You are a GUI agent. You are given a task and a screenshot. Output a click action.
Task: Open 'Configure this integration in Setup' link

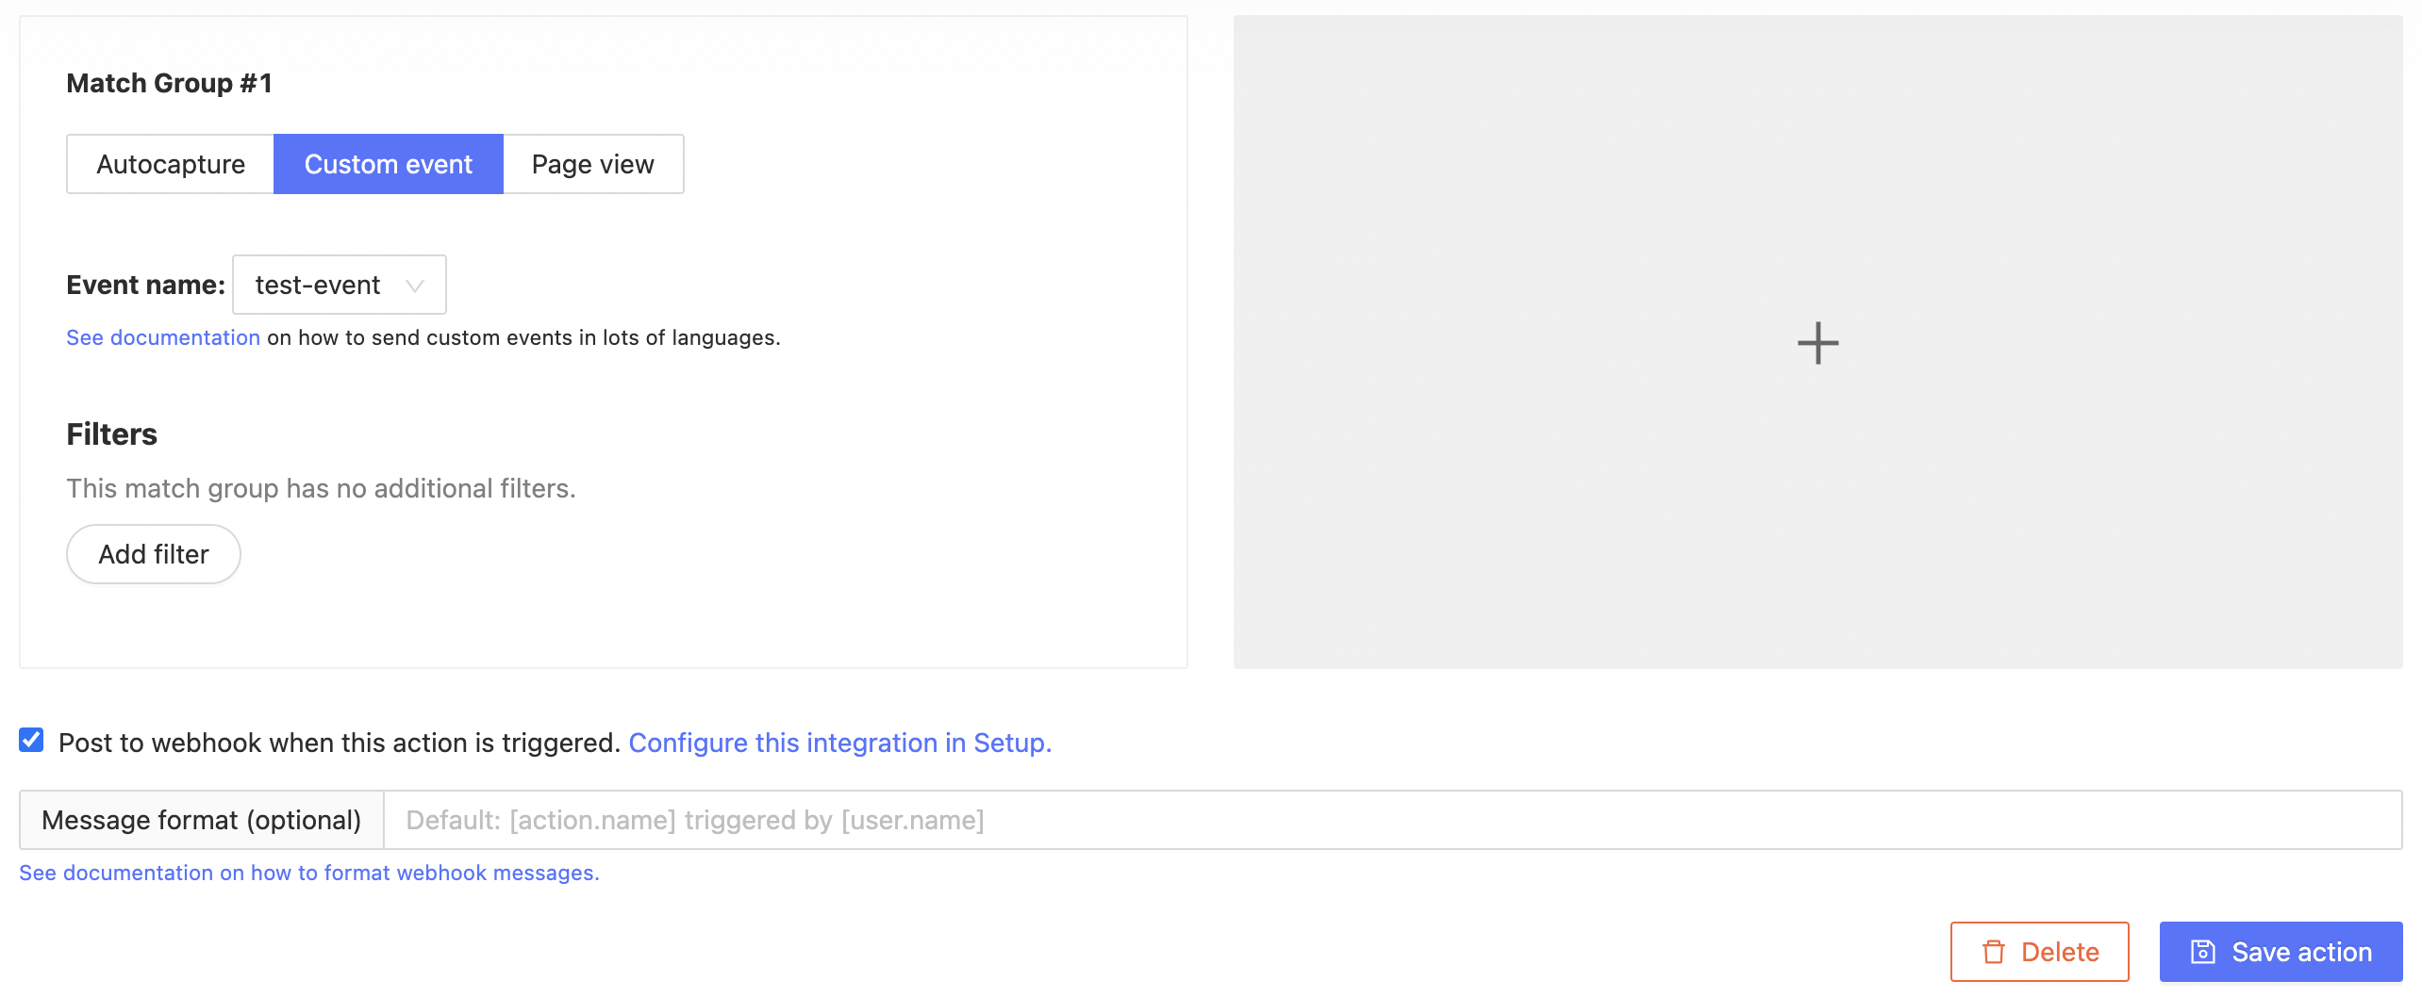coord(839,743)
